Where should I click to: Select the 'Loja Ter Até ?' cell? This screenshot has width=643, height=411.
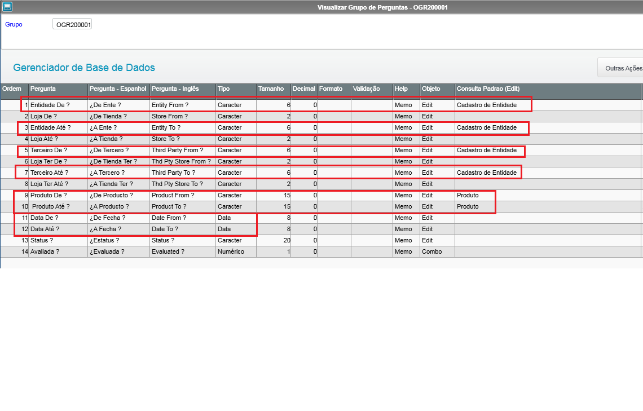coord(58,184)
